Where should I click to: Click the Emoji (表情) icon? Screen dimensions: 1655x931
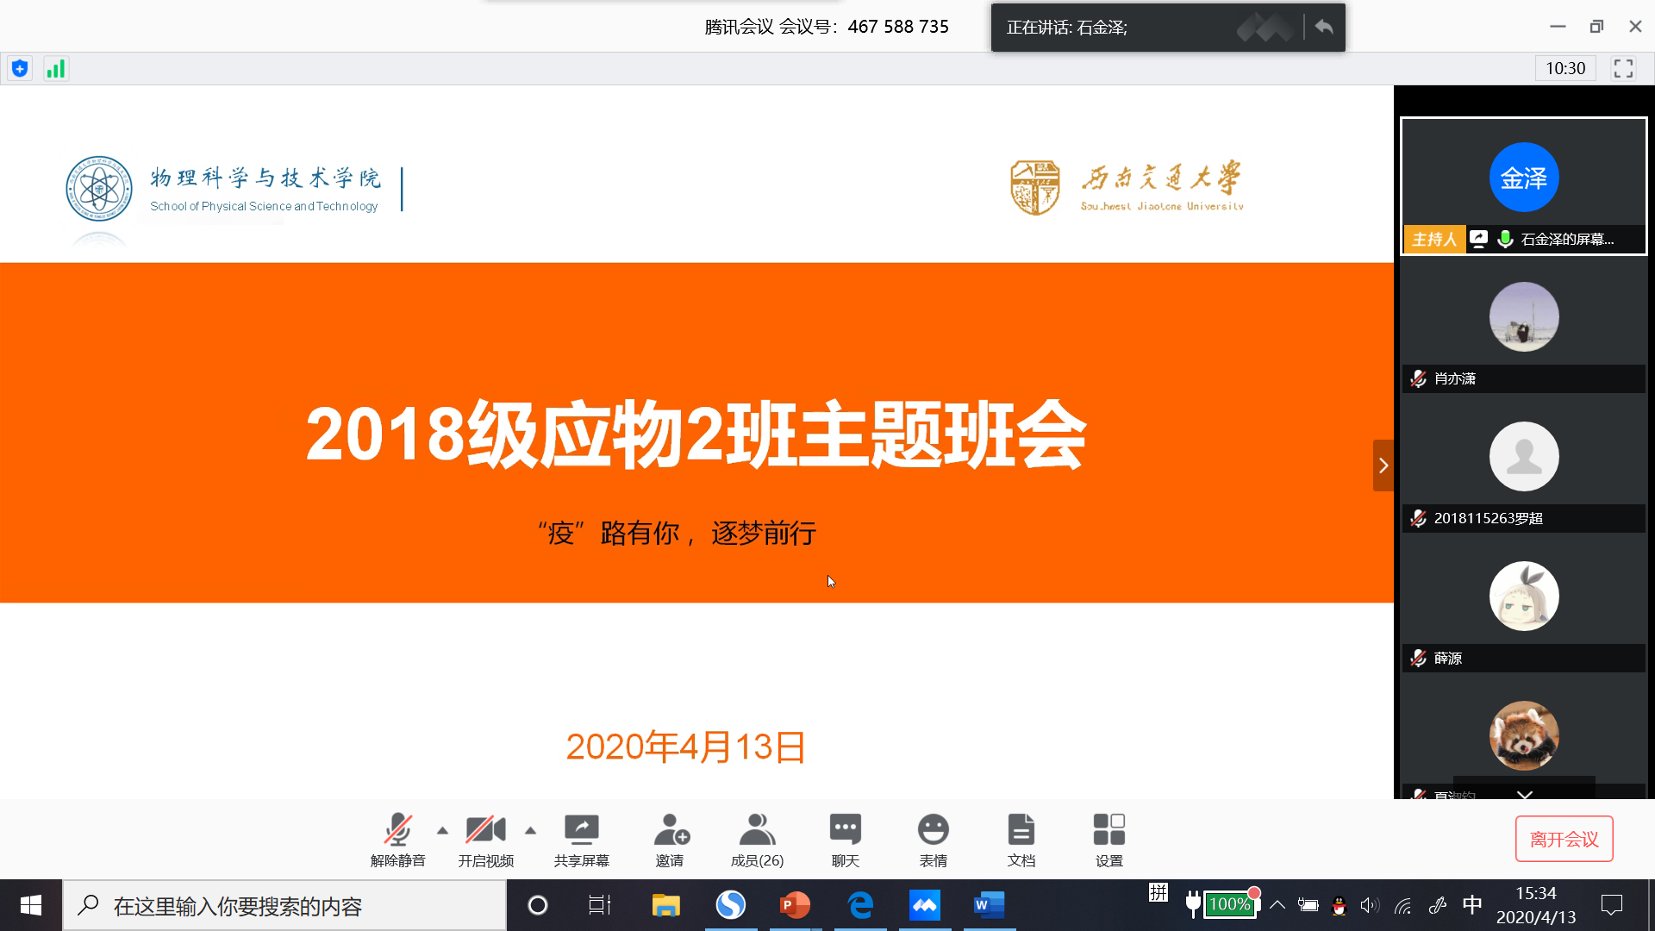point(933,830)
